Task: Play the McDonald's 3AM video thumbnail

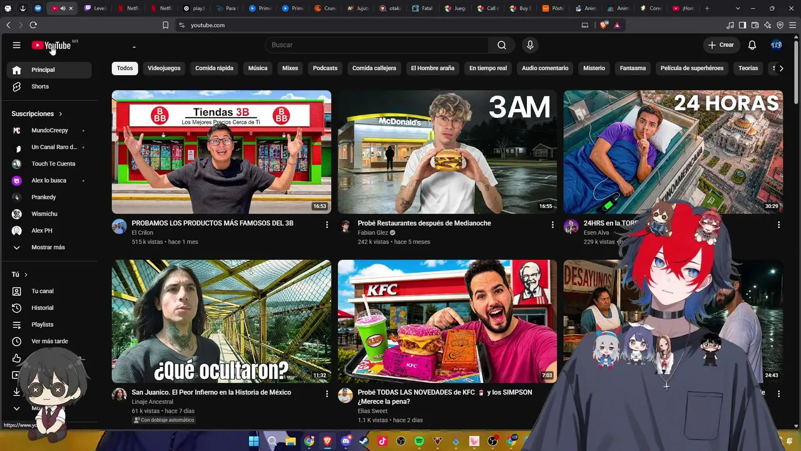Action: tap(447, 152)
